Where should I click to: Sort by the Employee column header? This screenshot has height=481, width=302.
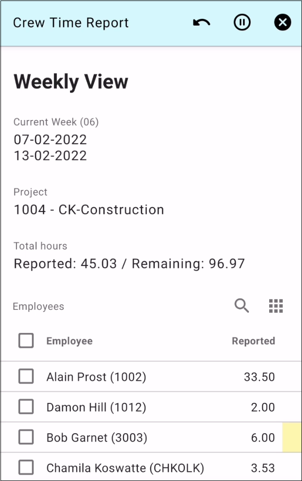coord(69,341)
